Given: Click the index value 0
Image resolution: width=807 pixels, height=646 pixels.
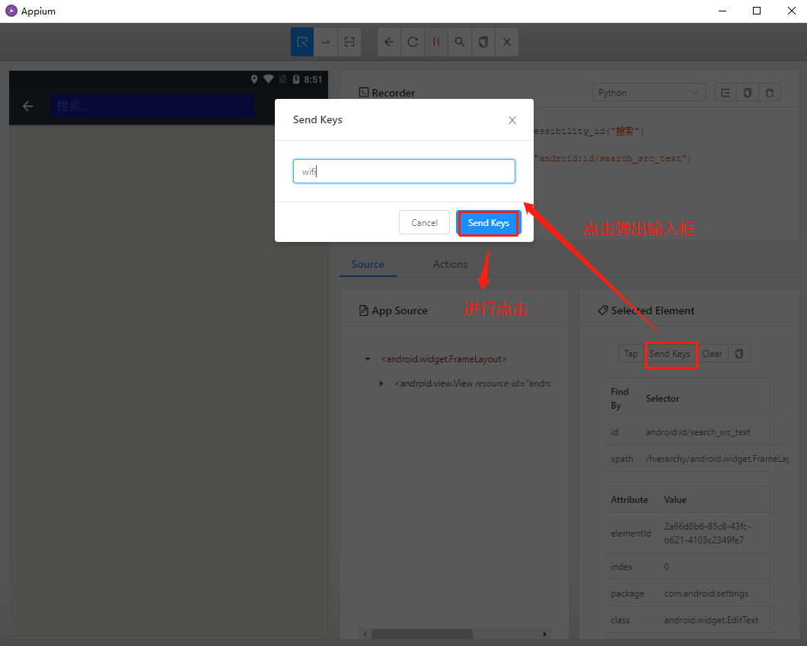Looking at the screenshot, I should tap(666, 567).
